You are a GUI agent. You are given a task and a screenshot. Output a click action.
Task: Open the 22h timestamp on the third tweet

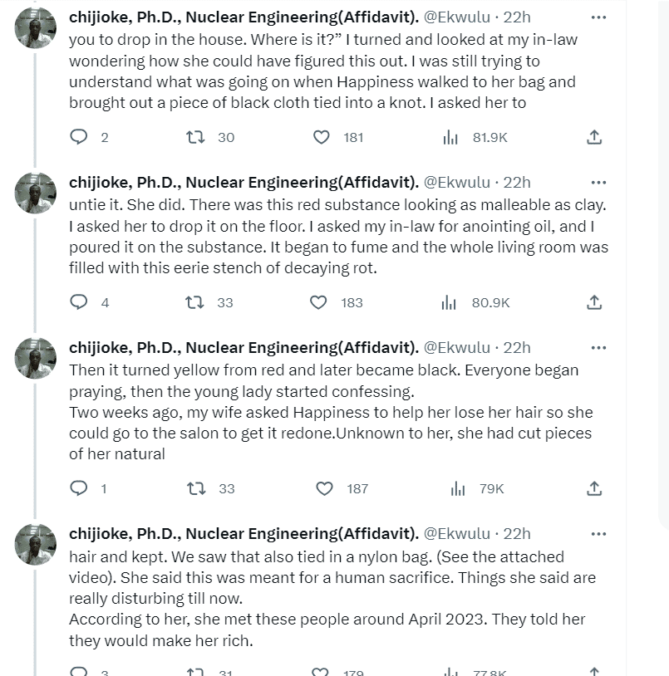click(x=517, y=347)
